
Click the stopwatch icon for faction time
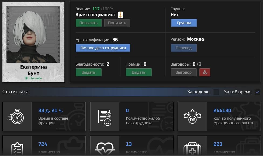17,116
